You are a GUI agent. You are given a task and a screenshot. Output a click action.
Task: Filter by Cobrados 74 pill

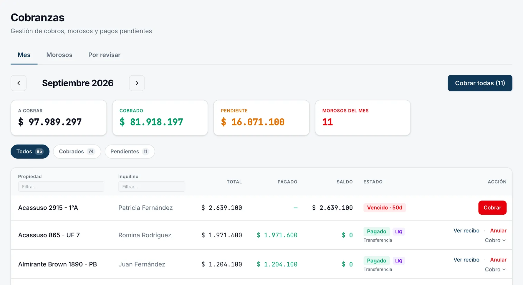pos(77,152)
